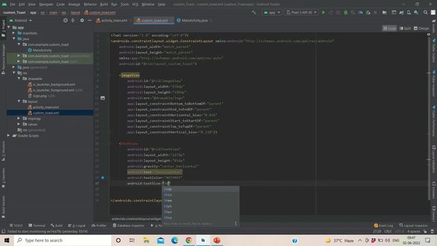
Task: Open the Pixel 3 API 30 device dropdown
Action: pos(302,12)
